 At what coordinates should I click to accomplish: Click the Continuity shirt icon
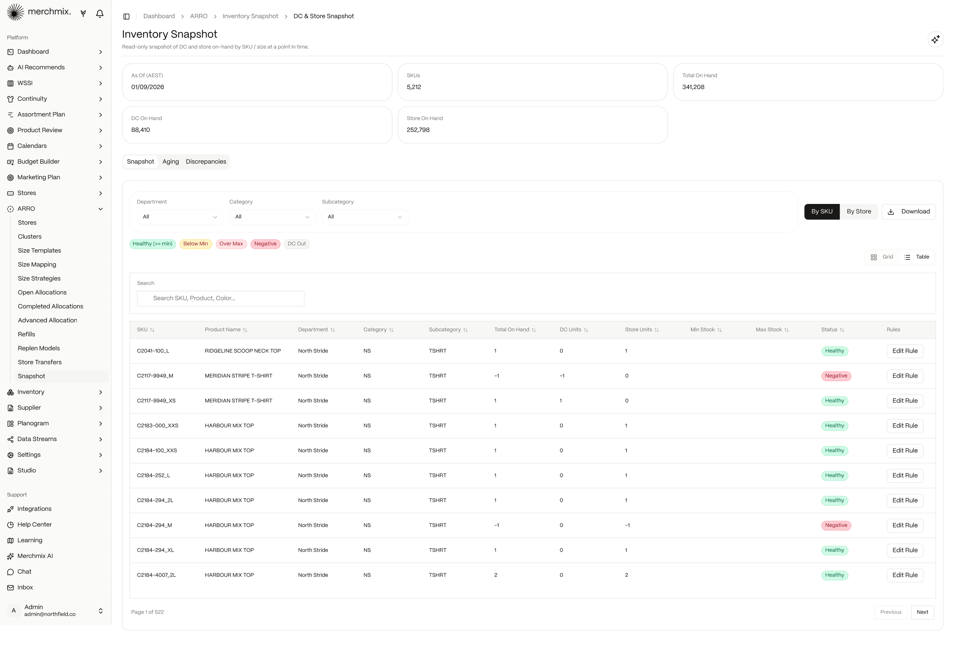[11, 99]
